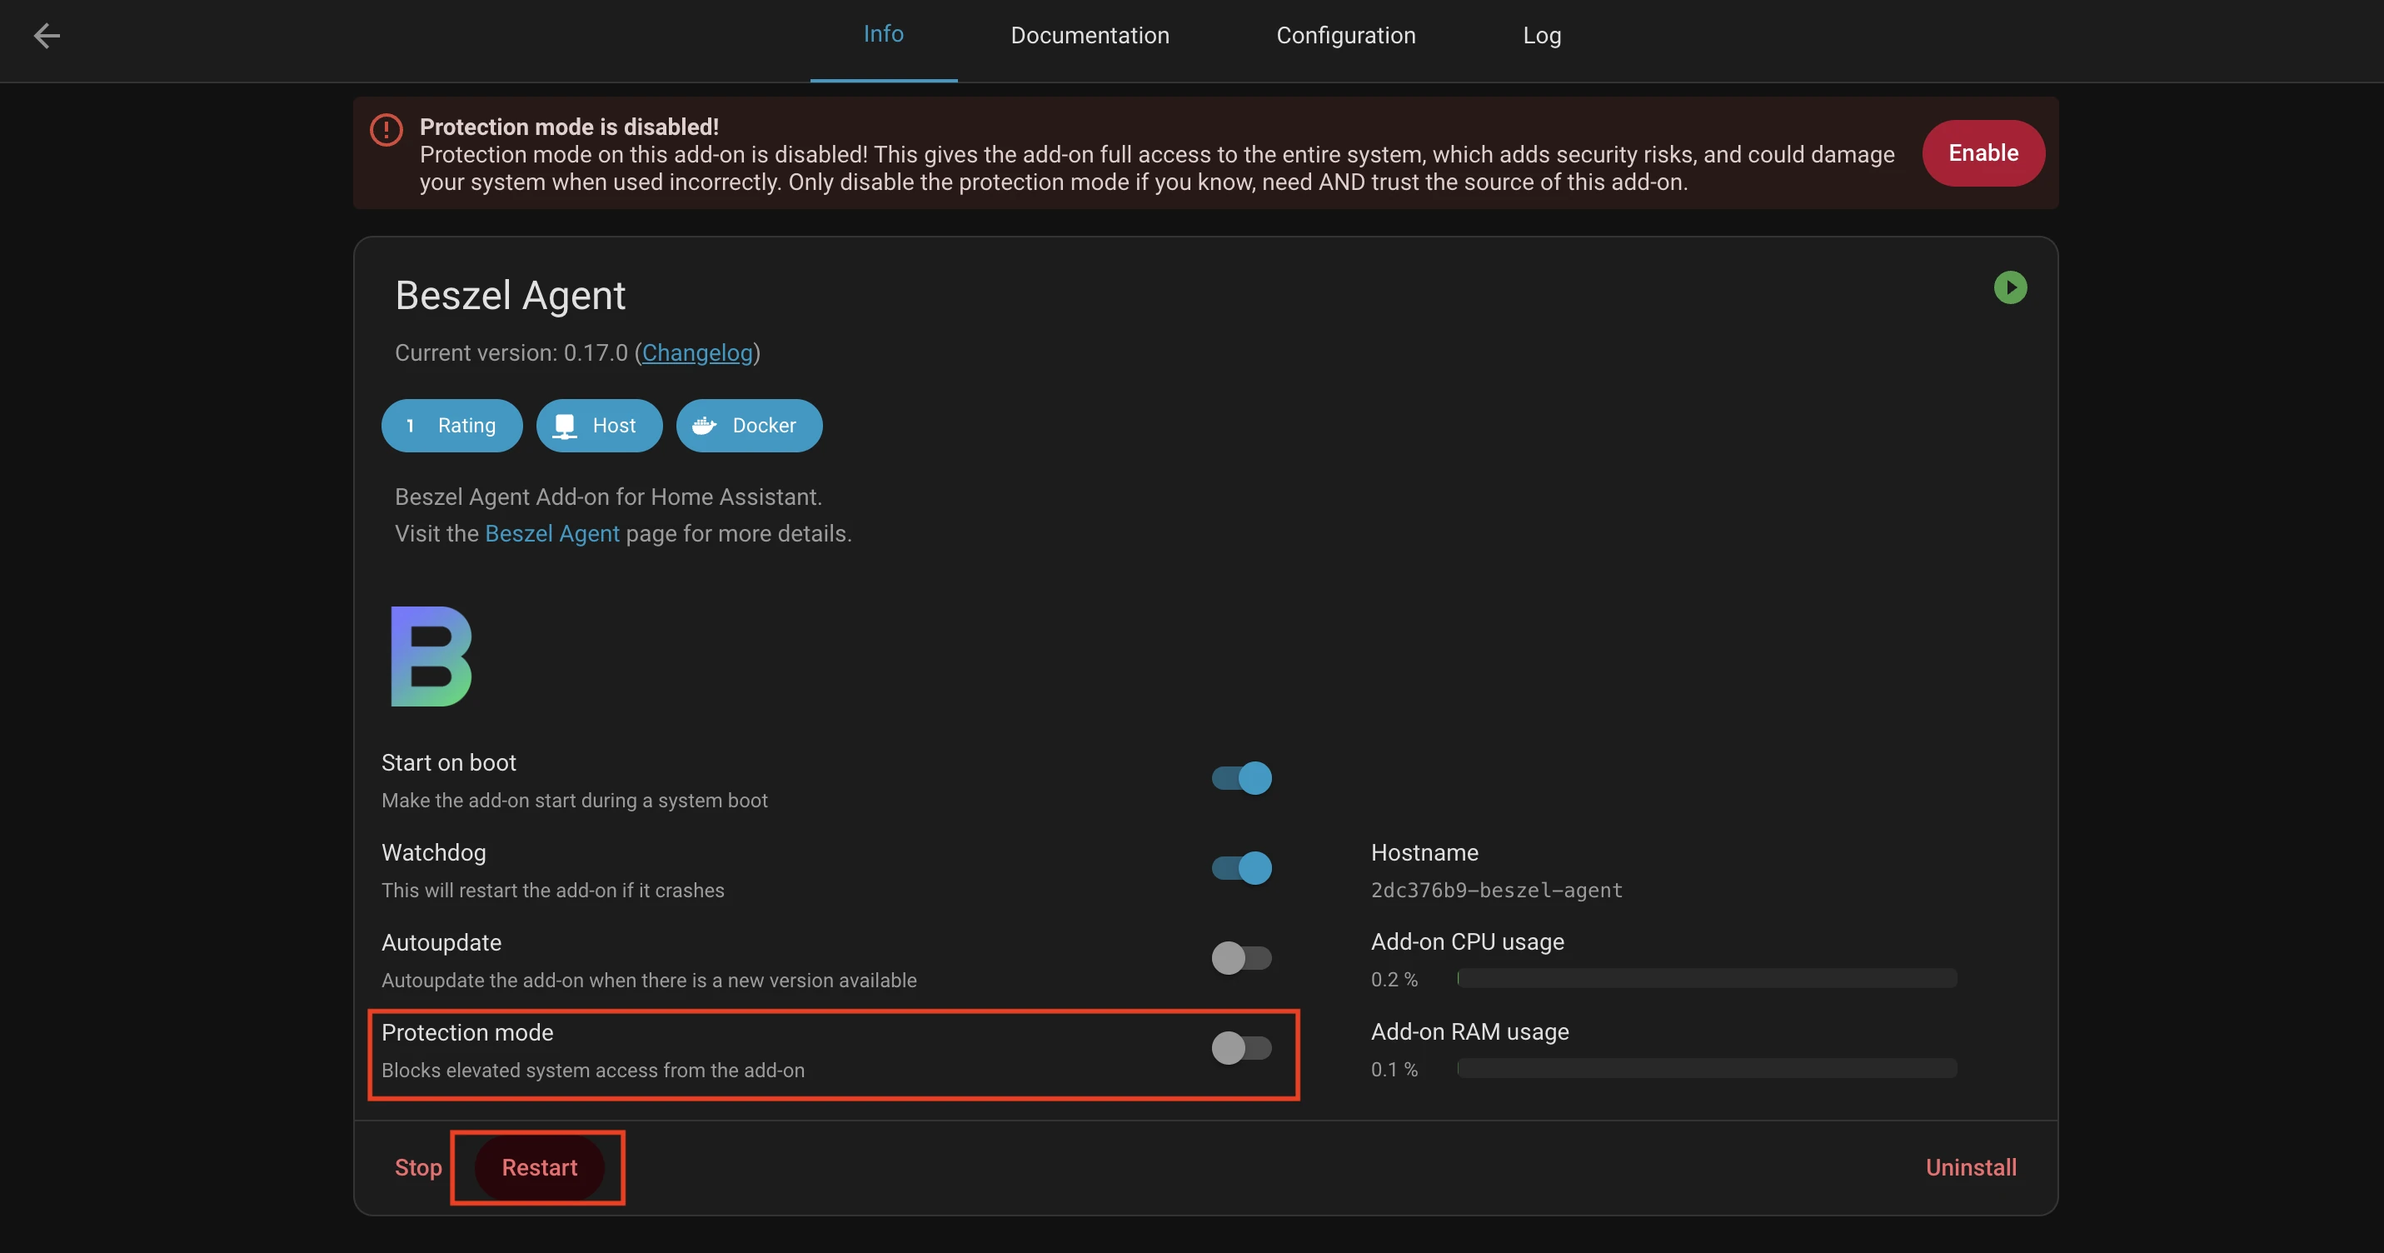Open the Configuration tab
Screen dimensions: 2384x1253
coord(1345,35)
